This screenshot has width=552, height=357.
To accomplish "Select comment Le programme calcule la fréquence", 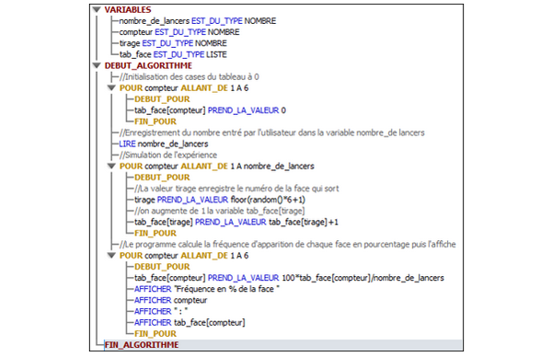I will click(287, 245).
